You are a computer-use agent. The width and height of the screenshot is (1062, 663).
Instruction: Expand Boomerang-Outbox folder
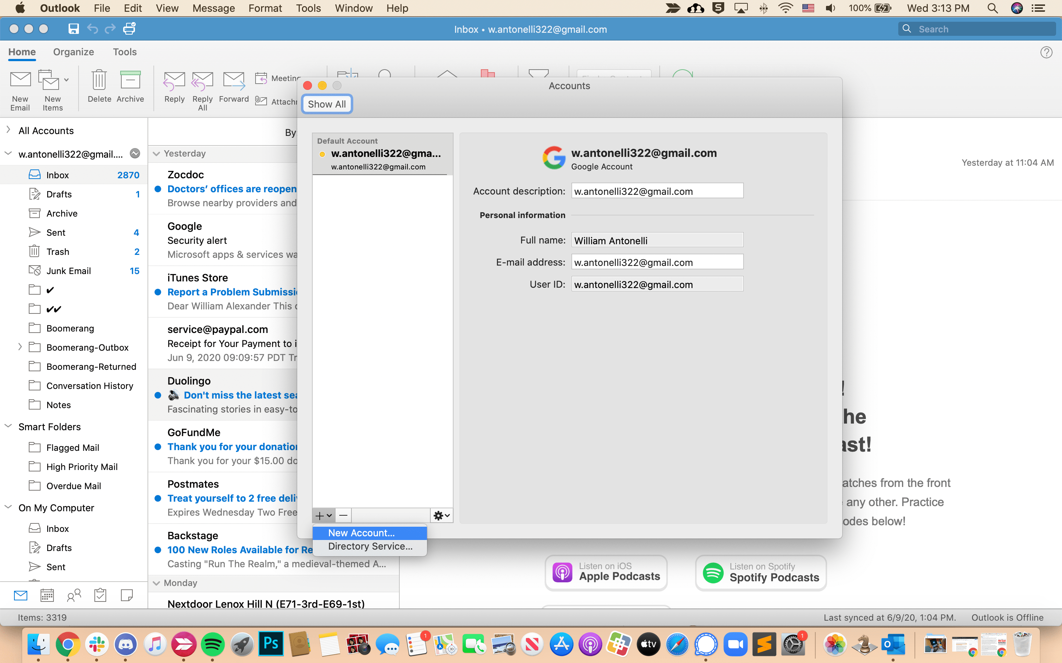[20, 347]
